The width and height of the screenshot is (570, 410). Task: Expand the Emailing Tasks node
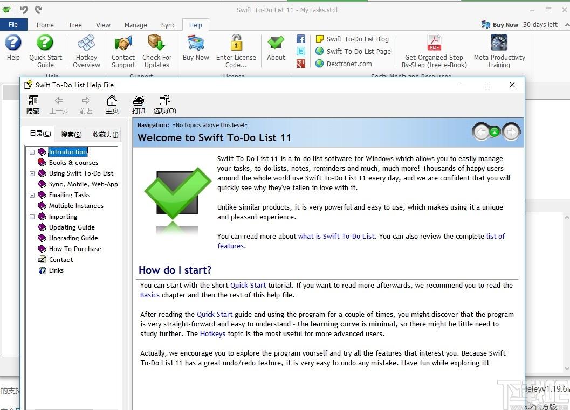32,195
